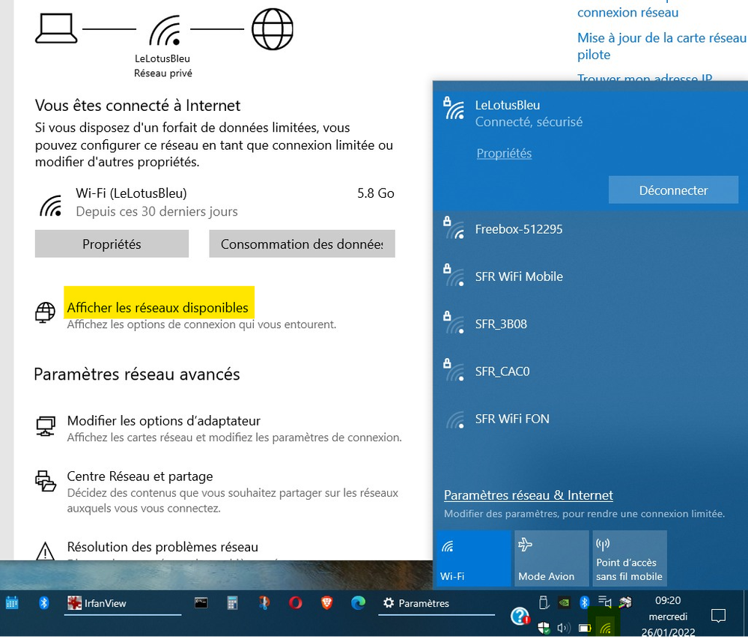The image size is (748, 639).
Task: Click the globe icon beside Afficher les réseaux
Action: point(46,312)
